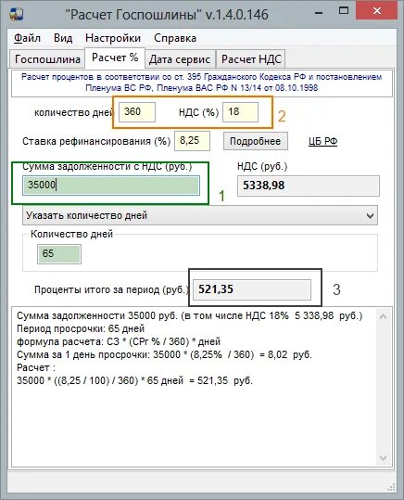The image size is (404, 500).
Task: Click the scroll down arrow in calculation log
Action: pos(384,458)
